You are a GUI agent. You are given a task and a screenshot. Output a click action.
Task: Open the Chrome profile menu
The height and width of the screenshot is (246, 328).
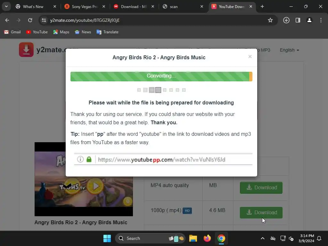[309, 20]
